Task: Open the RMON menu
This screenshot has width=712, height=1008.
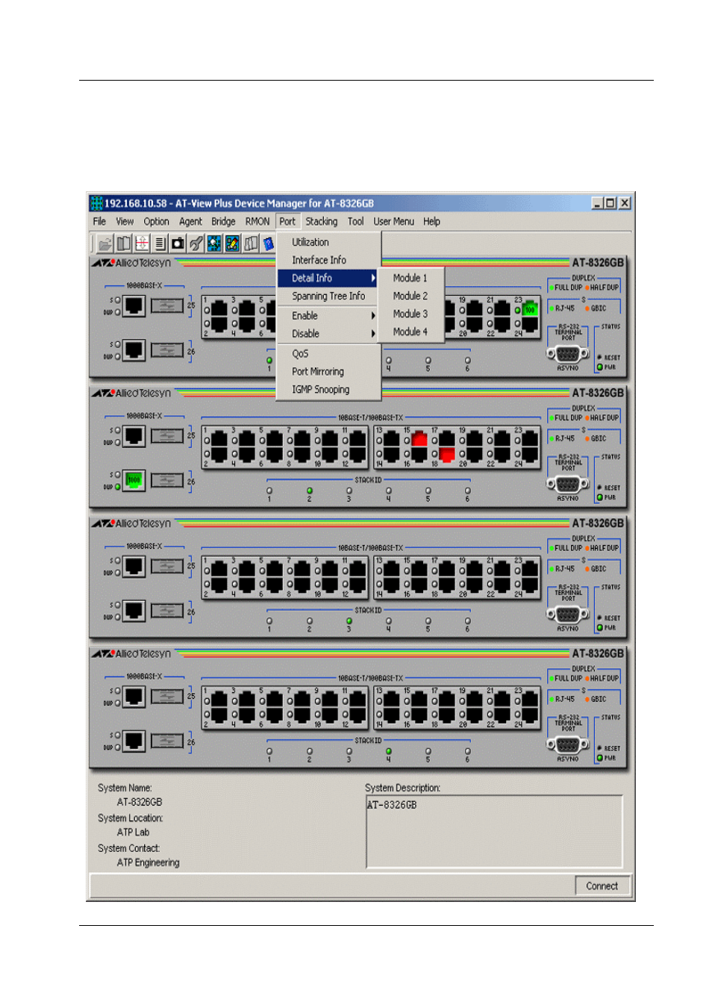Action: [x=257, y=222]
